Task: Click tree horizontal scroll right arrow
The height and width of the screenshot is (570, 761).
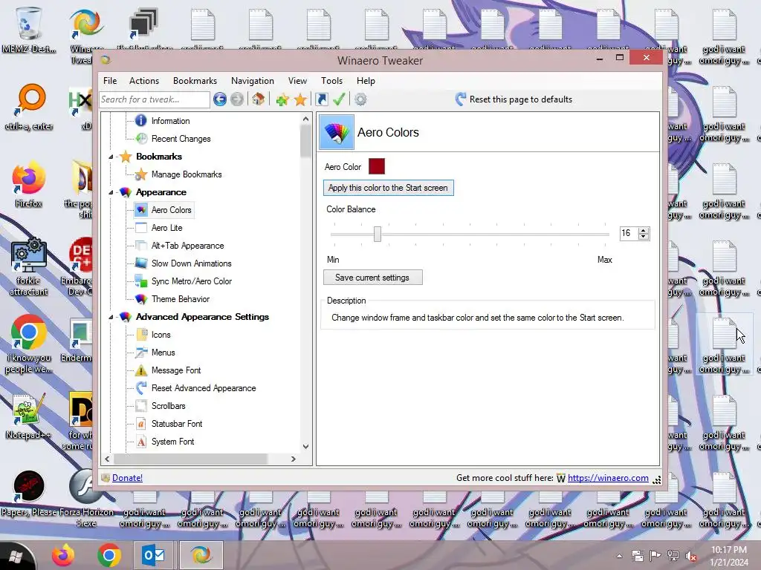Action: click(293, 459)
